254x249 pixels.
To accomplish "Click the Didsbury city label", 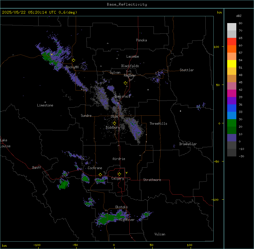I will [113, 127].
